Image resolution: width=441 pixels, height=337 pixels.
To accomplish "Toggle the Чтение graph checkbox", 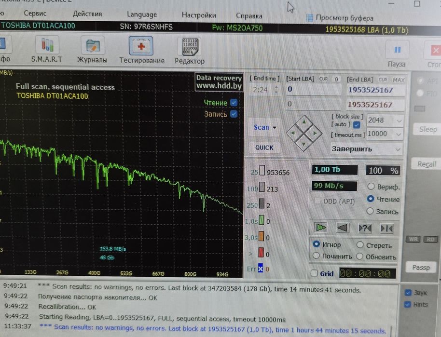I will pos(234,103).
